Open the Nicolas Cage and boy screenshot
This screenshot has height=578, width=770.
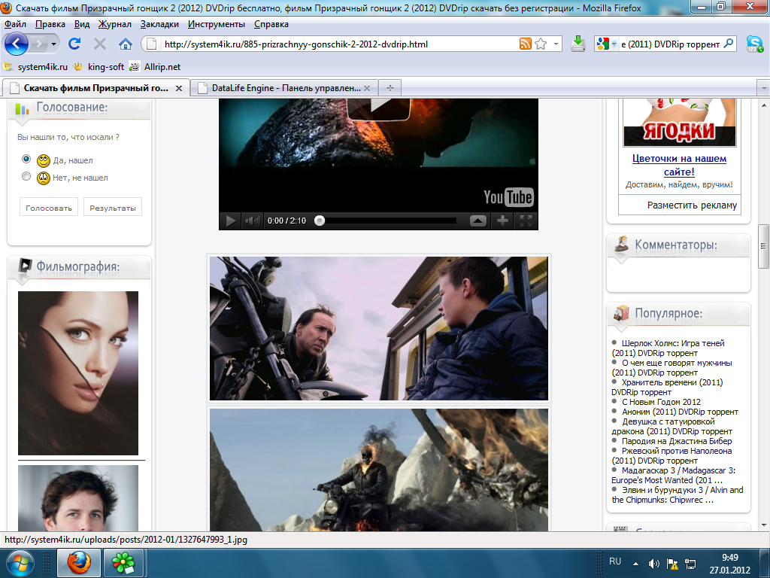pos(379,328)
